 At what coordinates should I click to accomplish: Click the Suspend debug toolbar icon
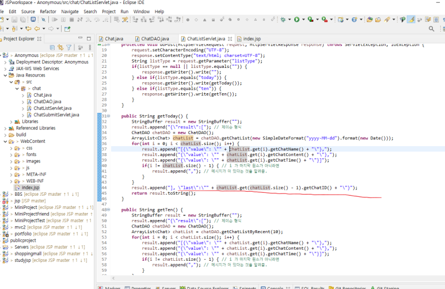(63, 20)
